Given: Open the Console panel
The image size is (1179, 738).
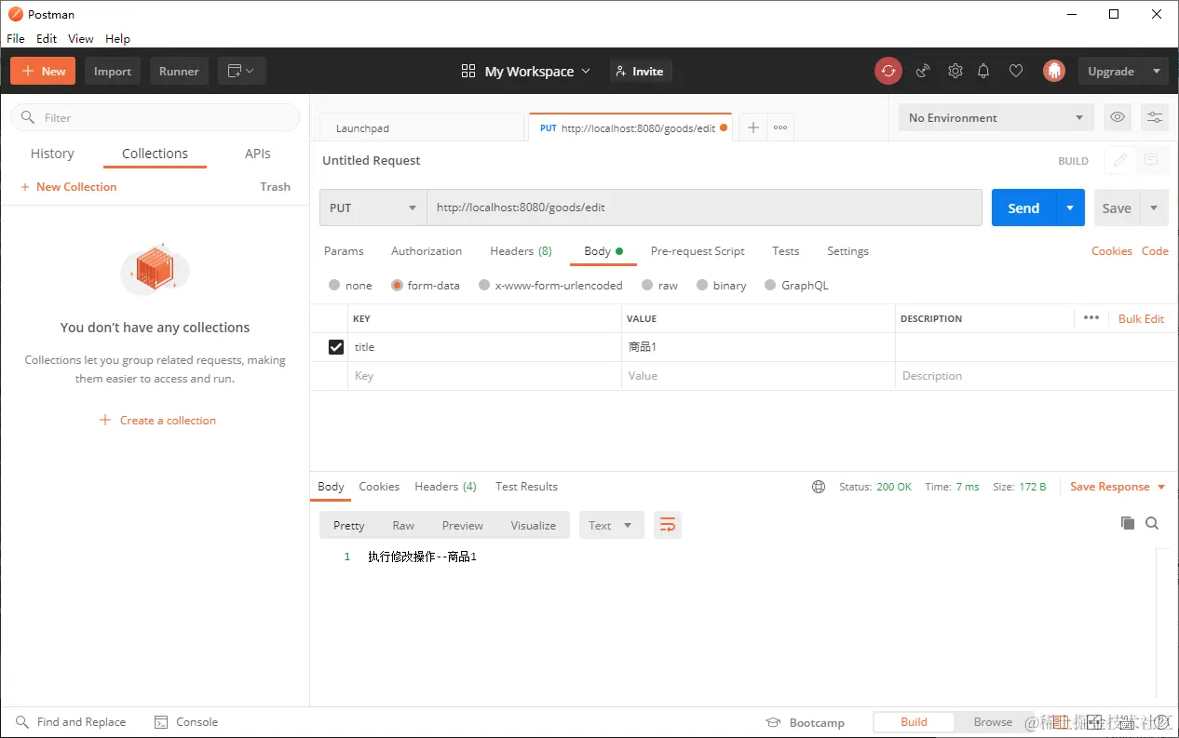Looking at the screenshot, I should click(x=186, y=721).
